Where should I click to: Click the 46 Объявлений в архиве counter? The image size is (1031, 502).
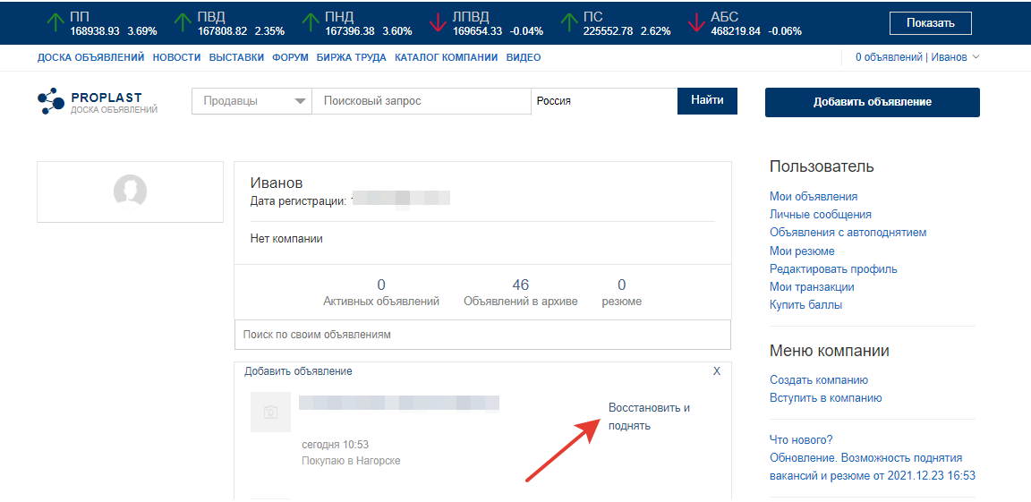coord(521,293)
